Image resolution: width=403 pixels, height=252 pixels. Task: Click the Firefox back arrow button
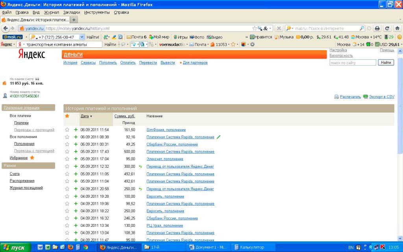click(x=6, y=28)
